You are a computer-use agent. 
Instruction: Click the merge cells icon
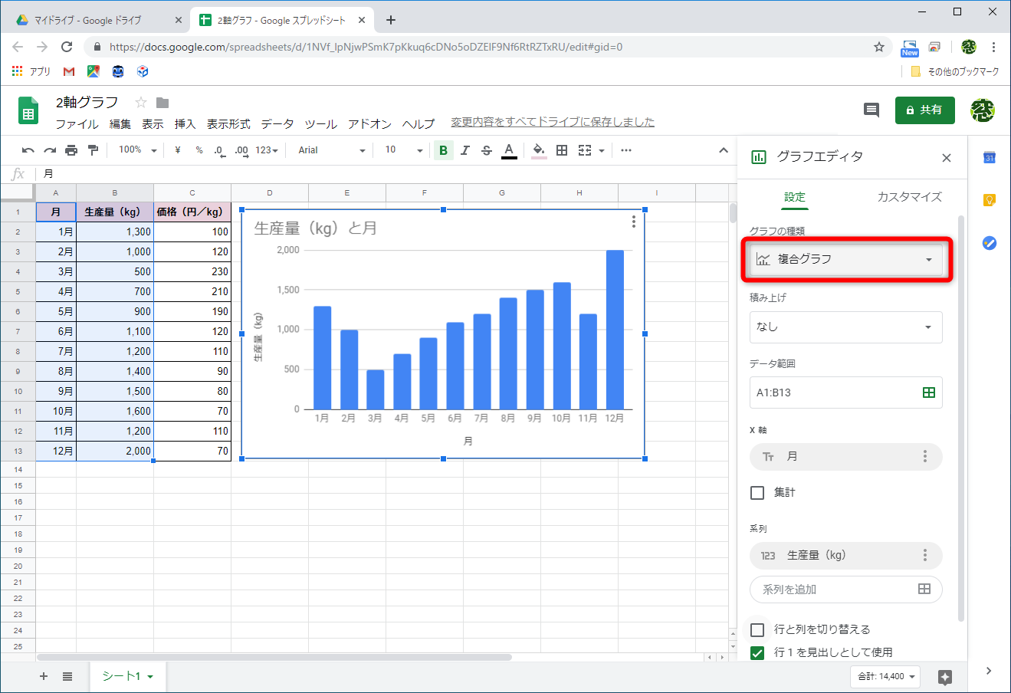585,150
